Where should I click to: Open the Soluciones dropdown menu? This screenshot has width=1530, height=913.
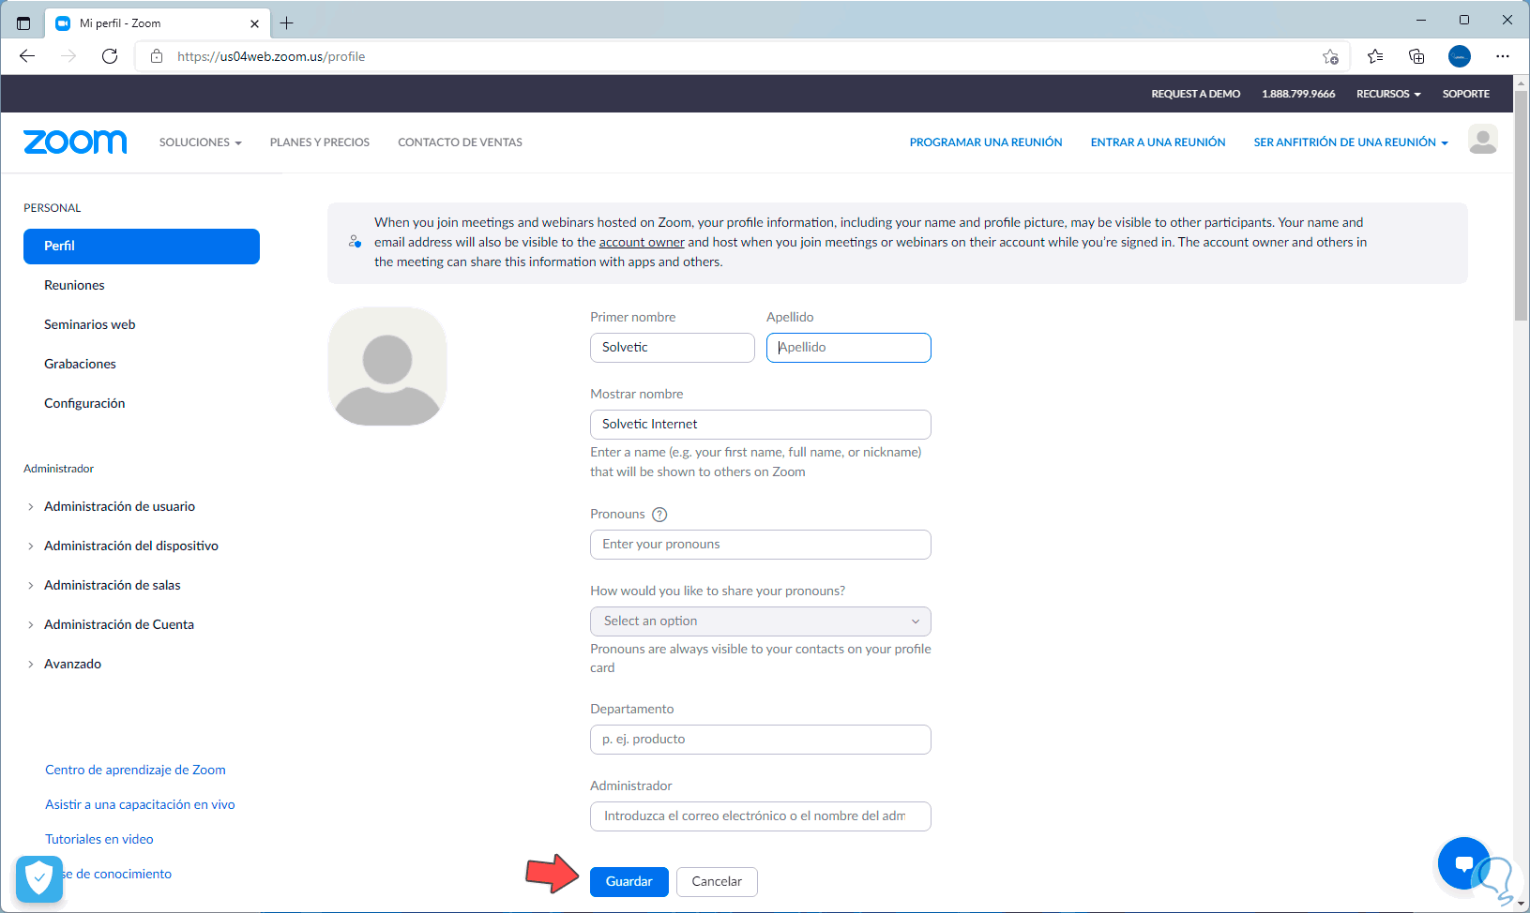pos(201,142)
